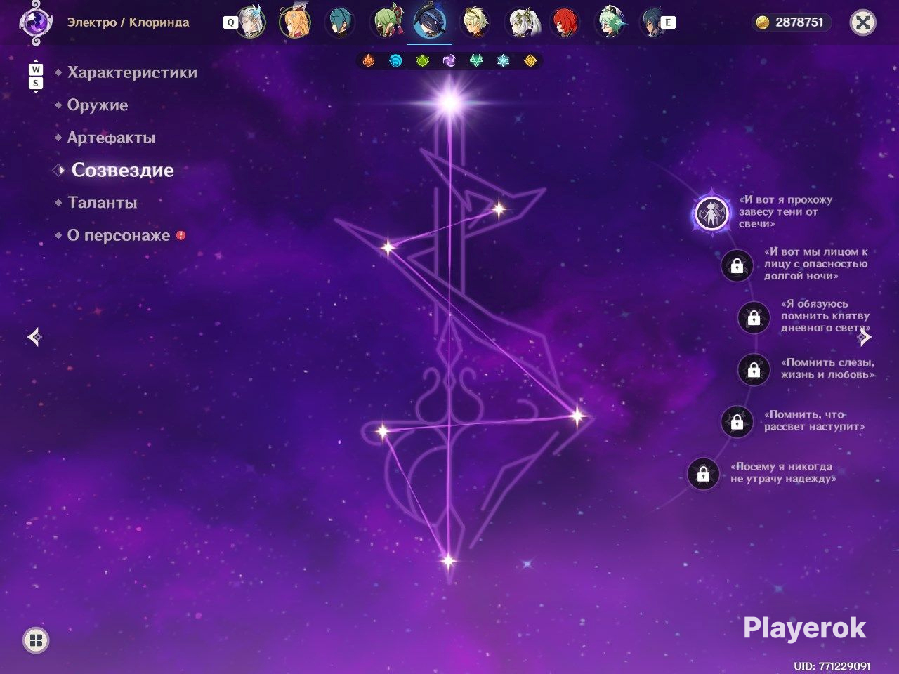Click the E key hint badge
Image resolution: width=899 pixels, height=674 pixels.
point(668,22)
